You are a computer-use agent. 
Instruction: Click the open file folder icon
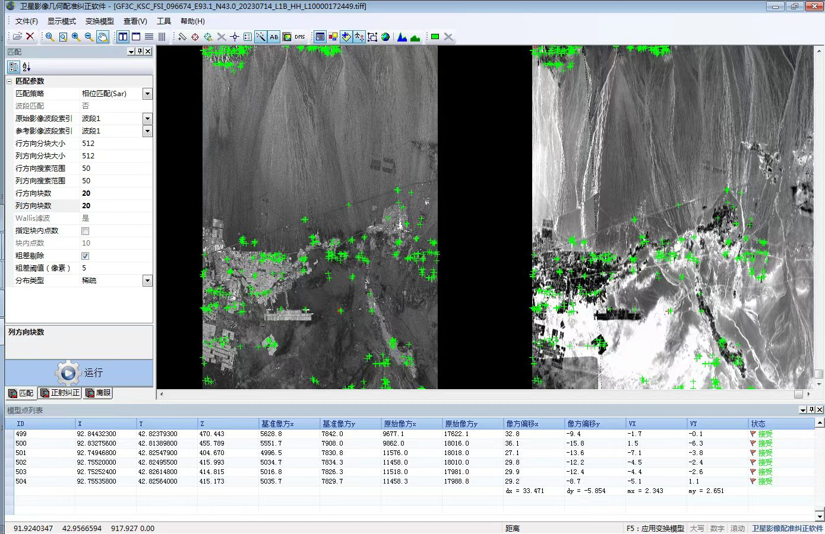tap(17, 37)
